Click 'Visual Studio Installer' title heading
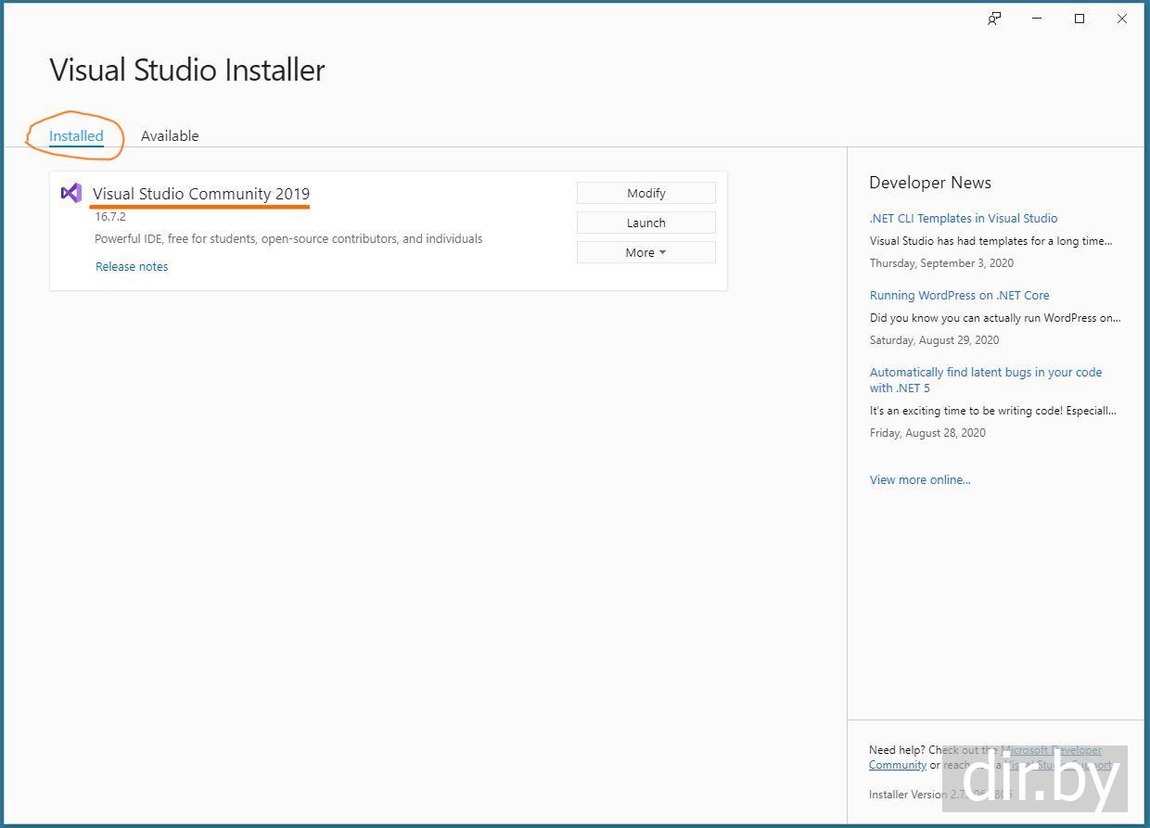This screenshot has height=828, width=1150. click(x=187, y=70)
